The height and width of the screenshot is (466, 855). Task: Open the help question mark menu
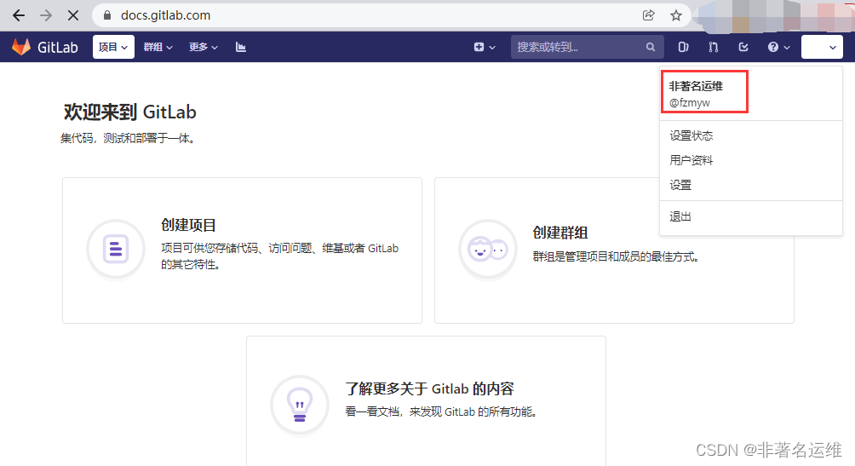pos(778,47)
